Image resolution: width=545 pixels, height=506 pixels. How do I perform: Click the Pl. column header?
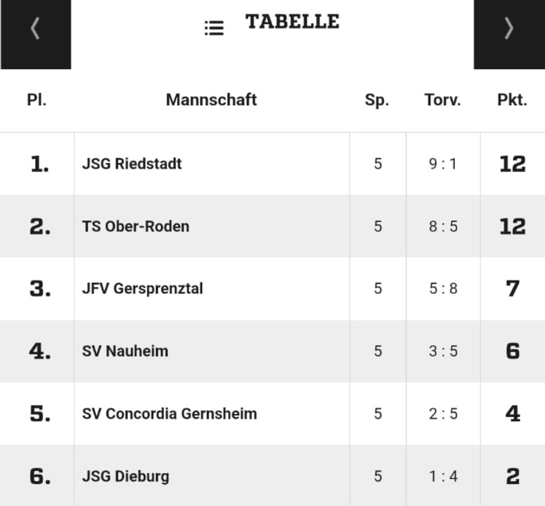point(37,99)
